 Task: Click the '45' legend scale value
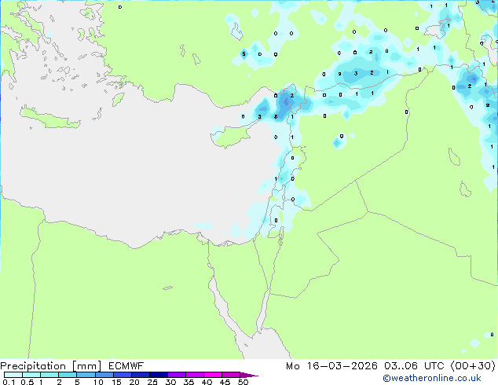click(225, 382)
